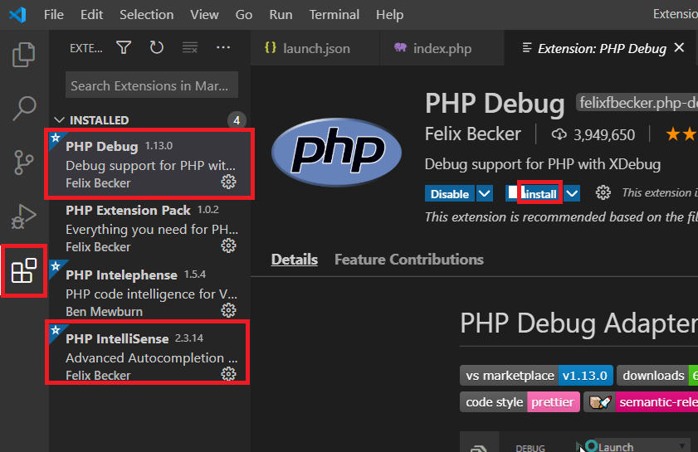The height and width of the screenshot is (452, 698).
Task: Open the Edit menu
Action: click(x=91, y=15)
